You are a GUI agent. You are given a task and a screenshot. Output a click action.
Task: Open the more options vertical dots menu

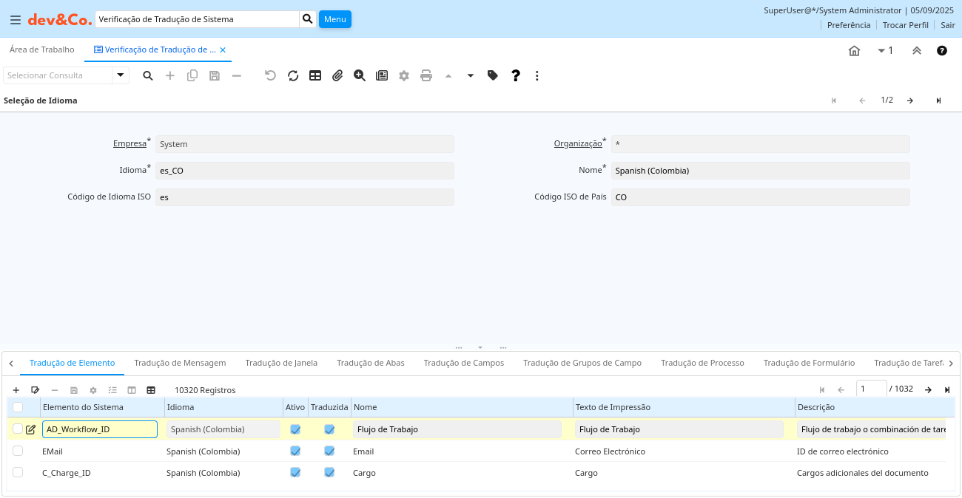[537, 75]
